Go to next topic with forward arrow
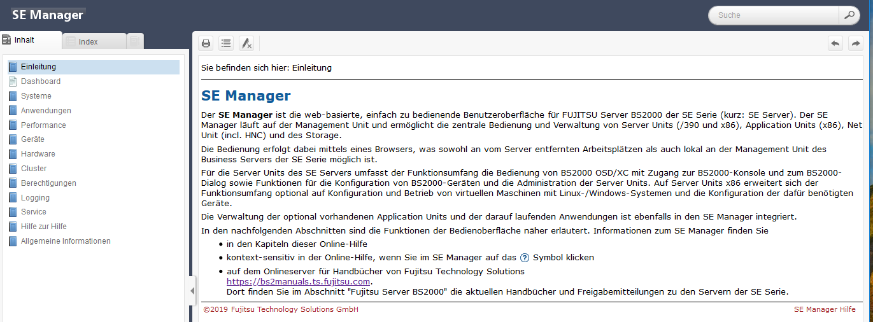873x322 pixels. pos(856,43)
